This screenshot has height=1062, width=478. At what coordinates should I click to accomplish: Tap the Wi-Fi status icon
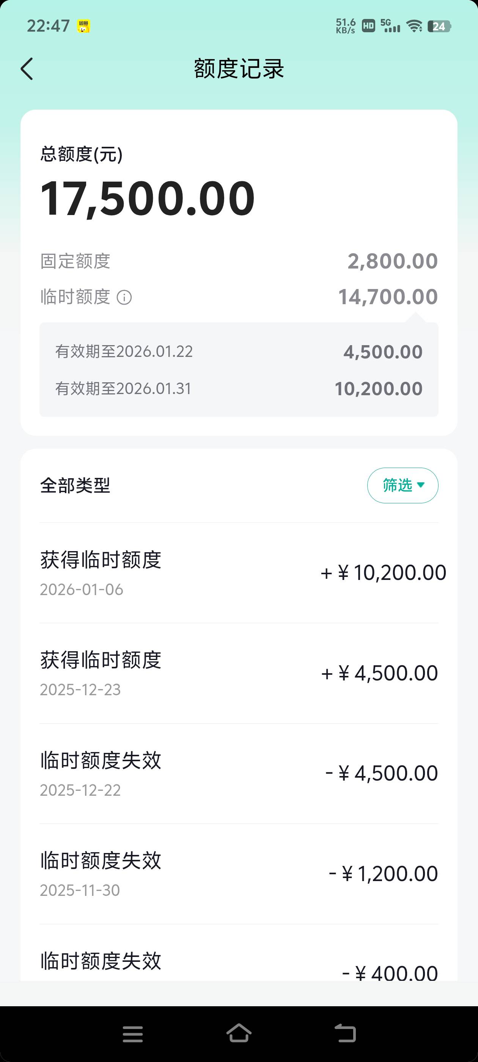coord(414,27)
